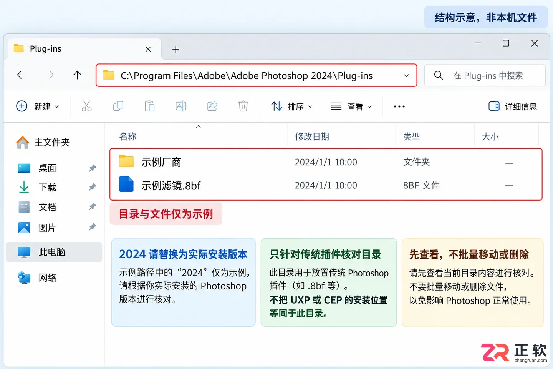Unpin 桌面 using its pin icon
Screen dimensions: 553x369
click(92, 168)
